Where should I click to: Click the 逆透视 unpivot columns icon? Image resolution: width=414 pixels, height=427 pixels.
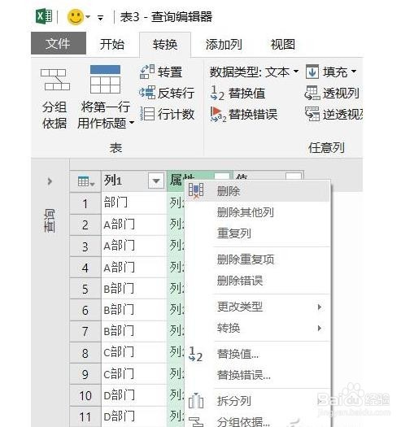pos(312,114)
